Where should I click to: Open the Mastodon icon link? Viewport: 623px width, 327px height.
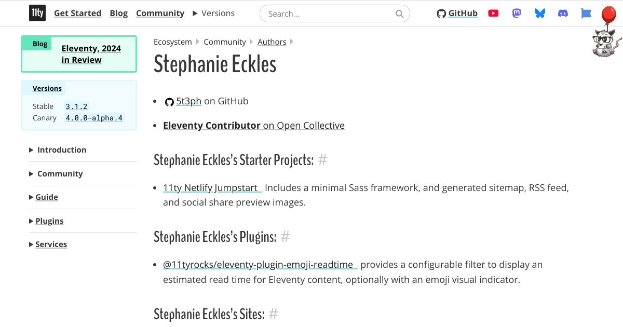click(x=517, y=13)
